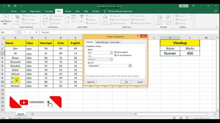Click the Undo arrow in quick access toolbar
This screenshot has width=220, height=123.
[9, 6]
